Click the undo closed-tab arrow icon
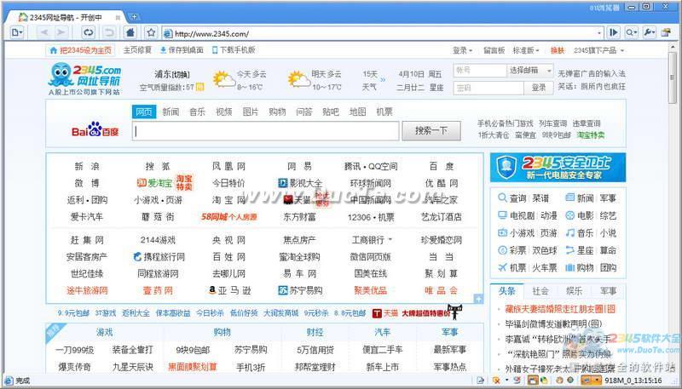 [x=109, y=32]
